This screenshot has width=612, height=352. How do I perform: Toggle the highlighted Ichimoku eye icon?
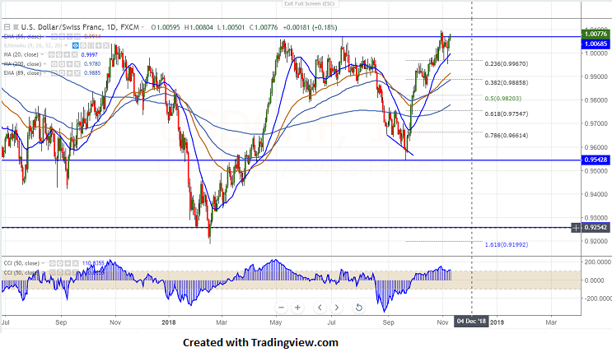coord(75,45)
